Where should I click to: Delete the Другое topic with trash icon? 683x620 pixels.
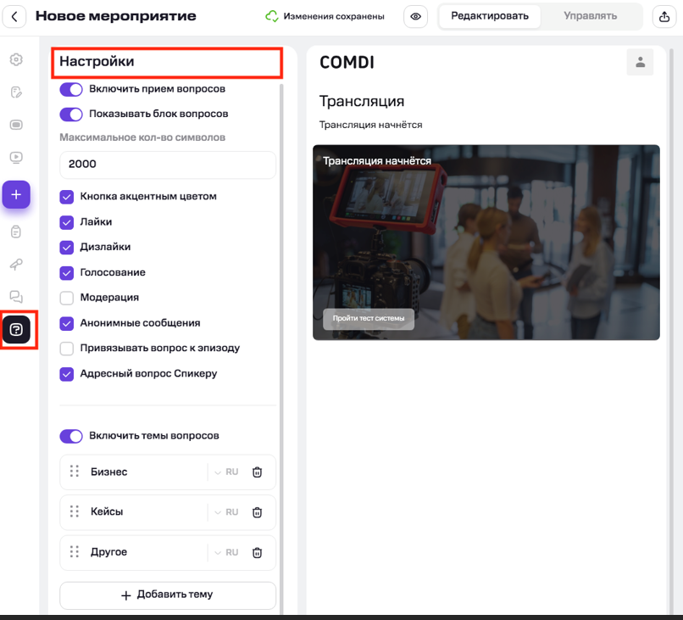(x=258, y=552)
